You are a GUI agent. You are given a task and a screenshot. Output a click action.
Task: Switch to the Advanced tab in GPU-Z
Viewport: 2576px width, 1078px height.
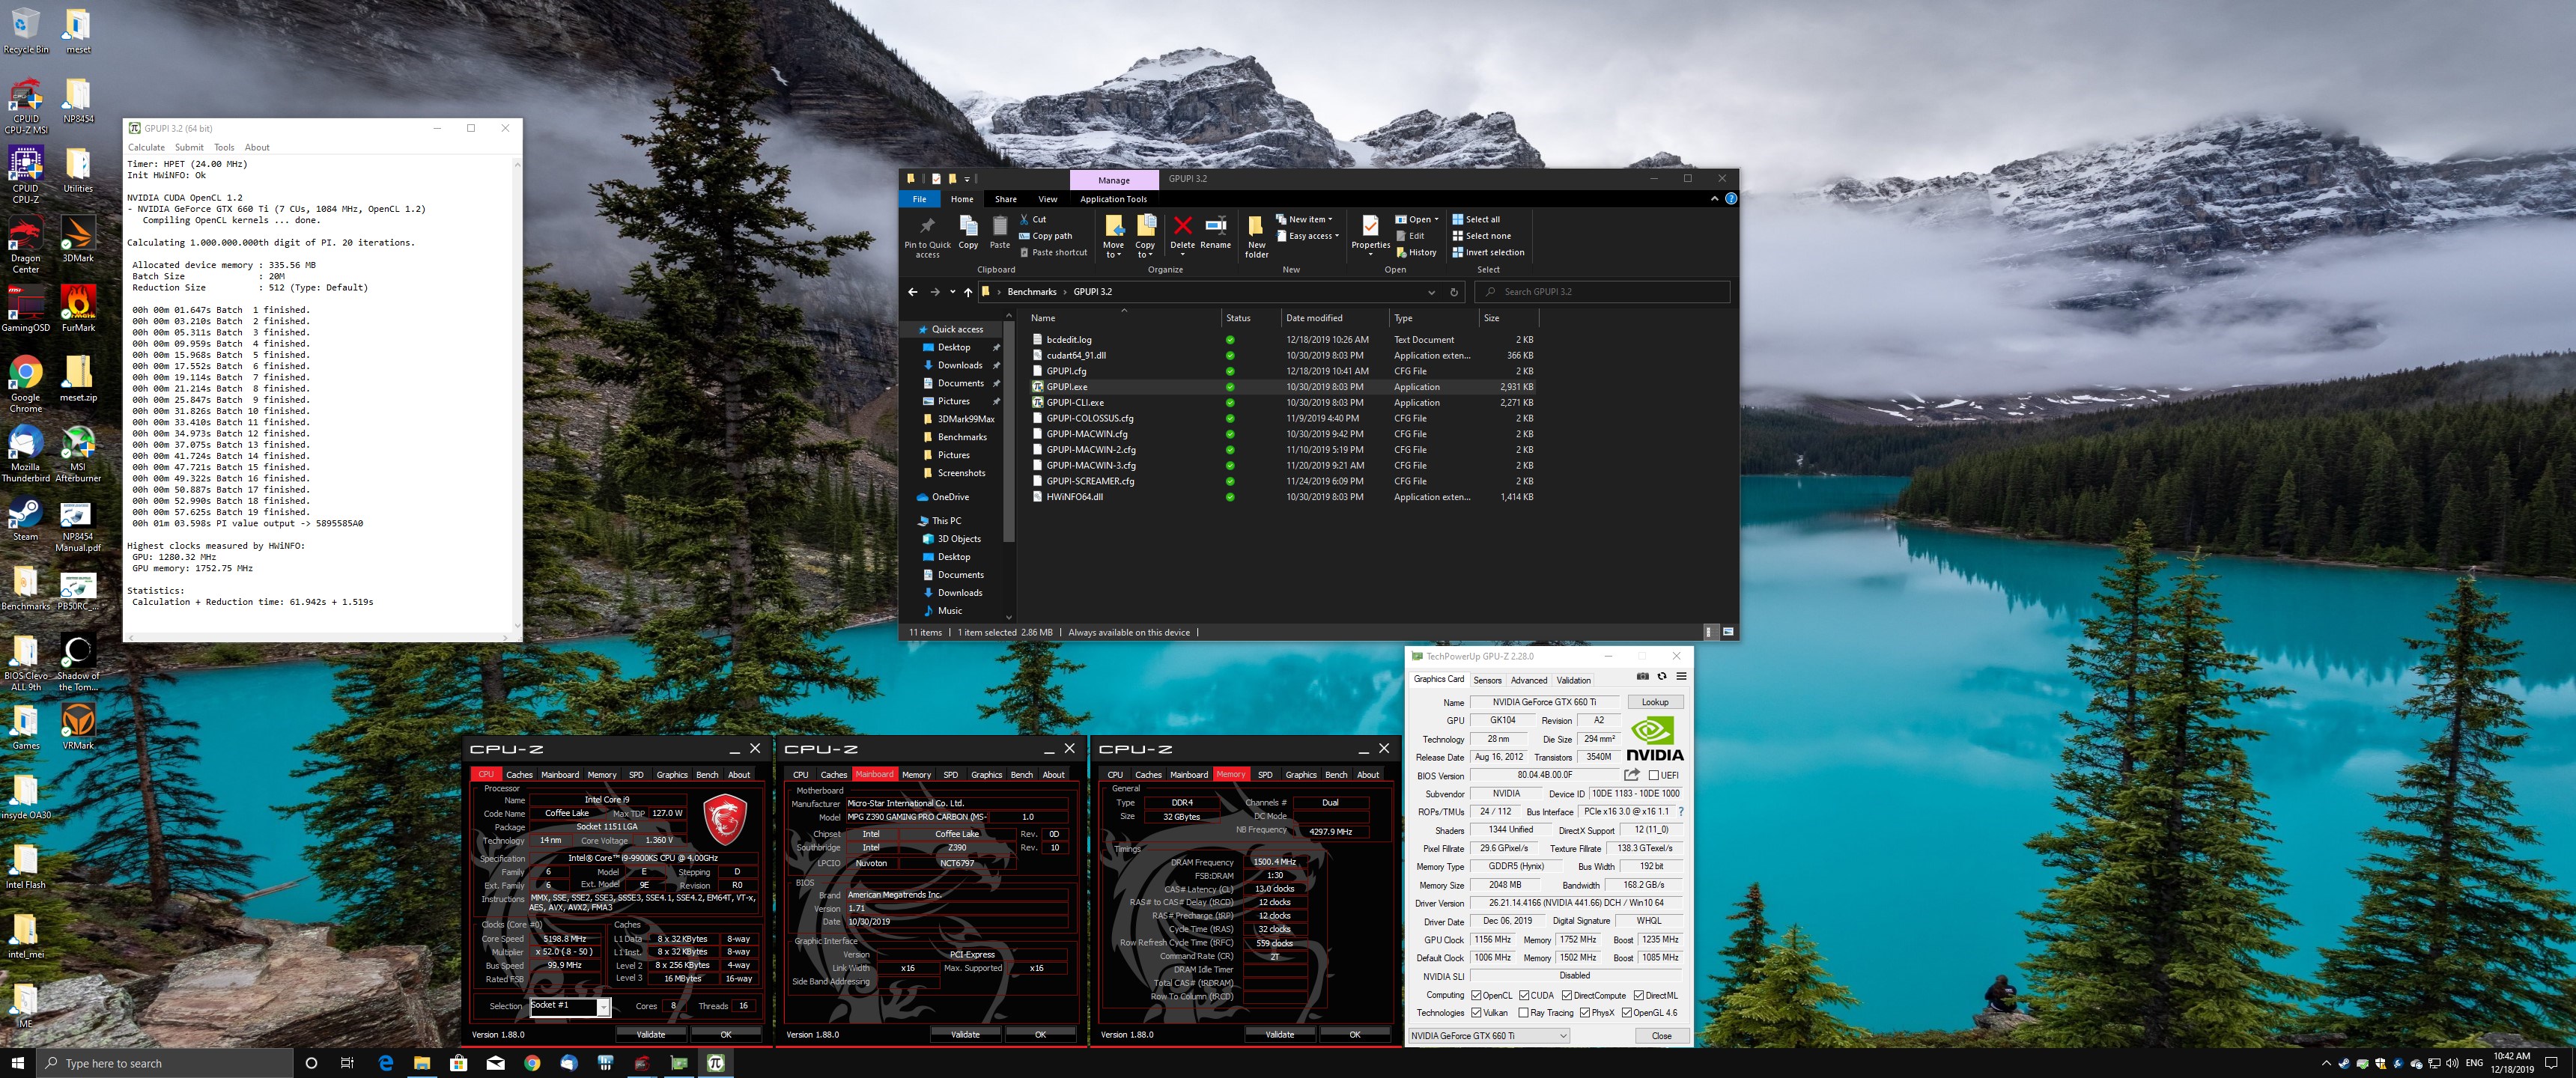tap(1528, 680)
